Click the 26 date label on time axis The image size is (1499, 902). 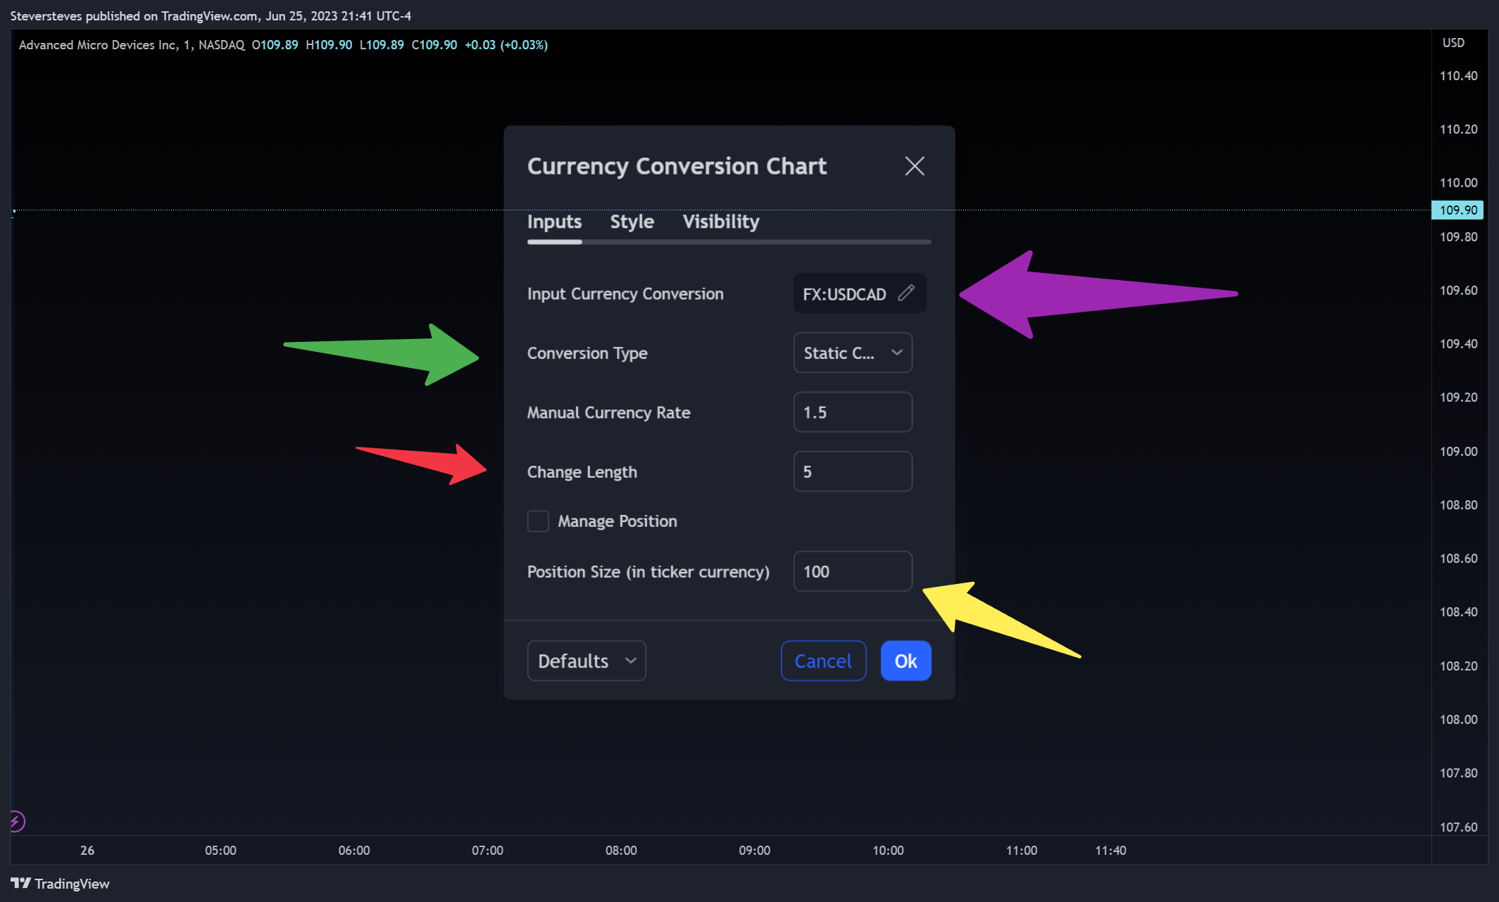coord(87,850)
